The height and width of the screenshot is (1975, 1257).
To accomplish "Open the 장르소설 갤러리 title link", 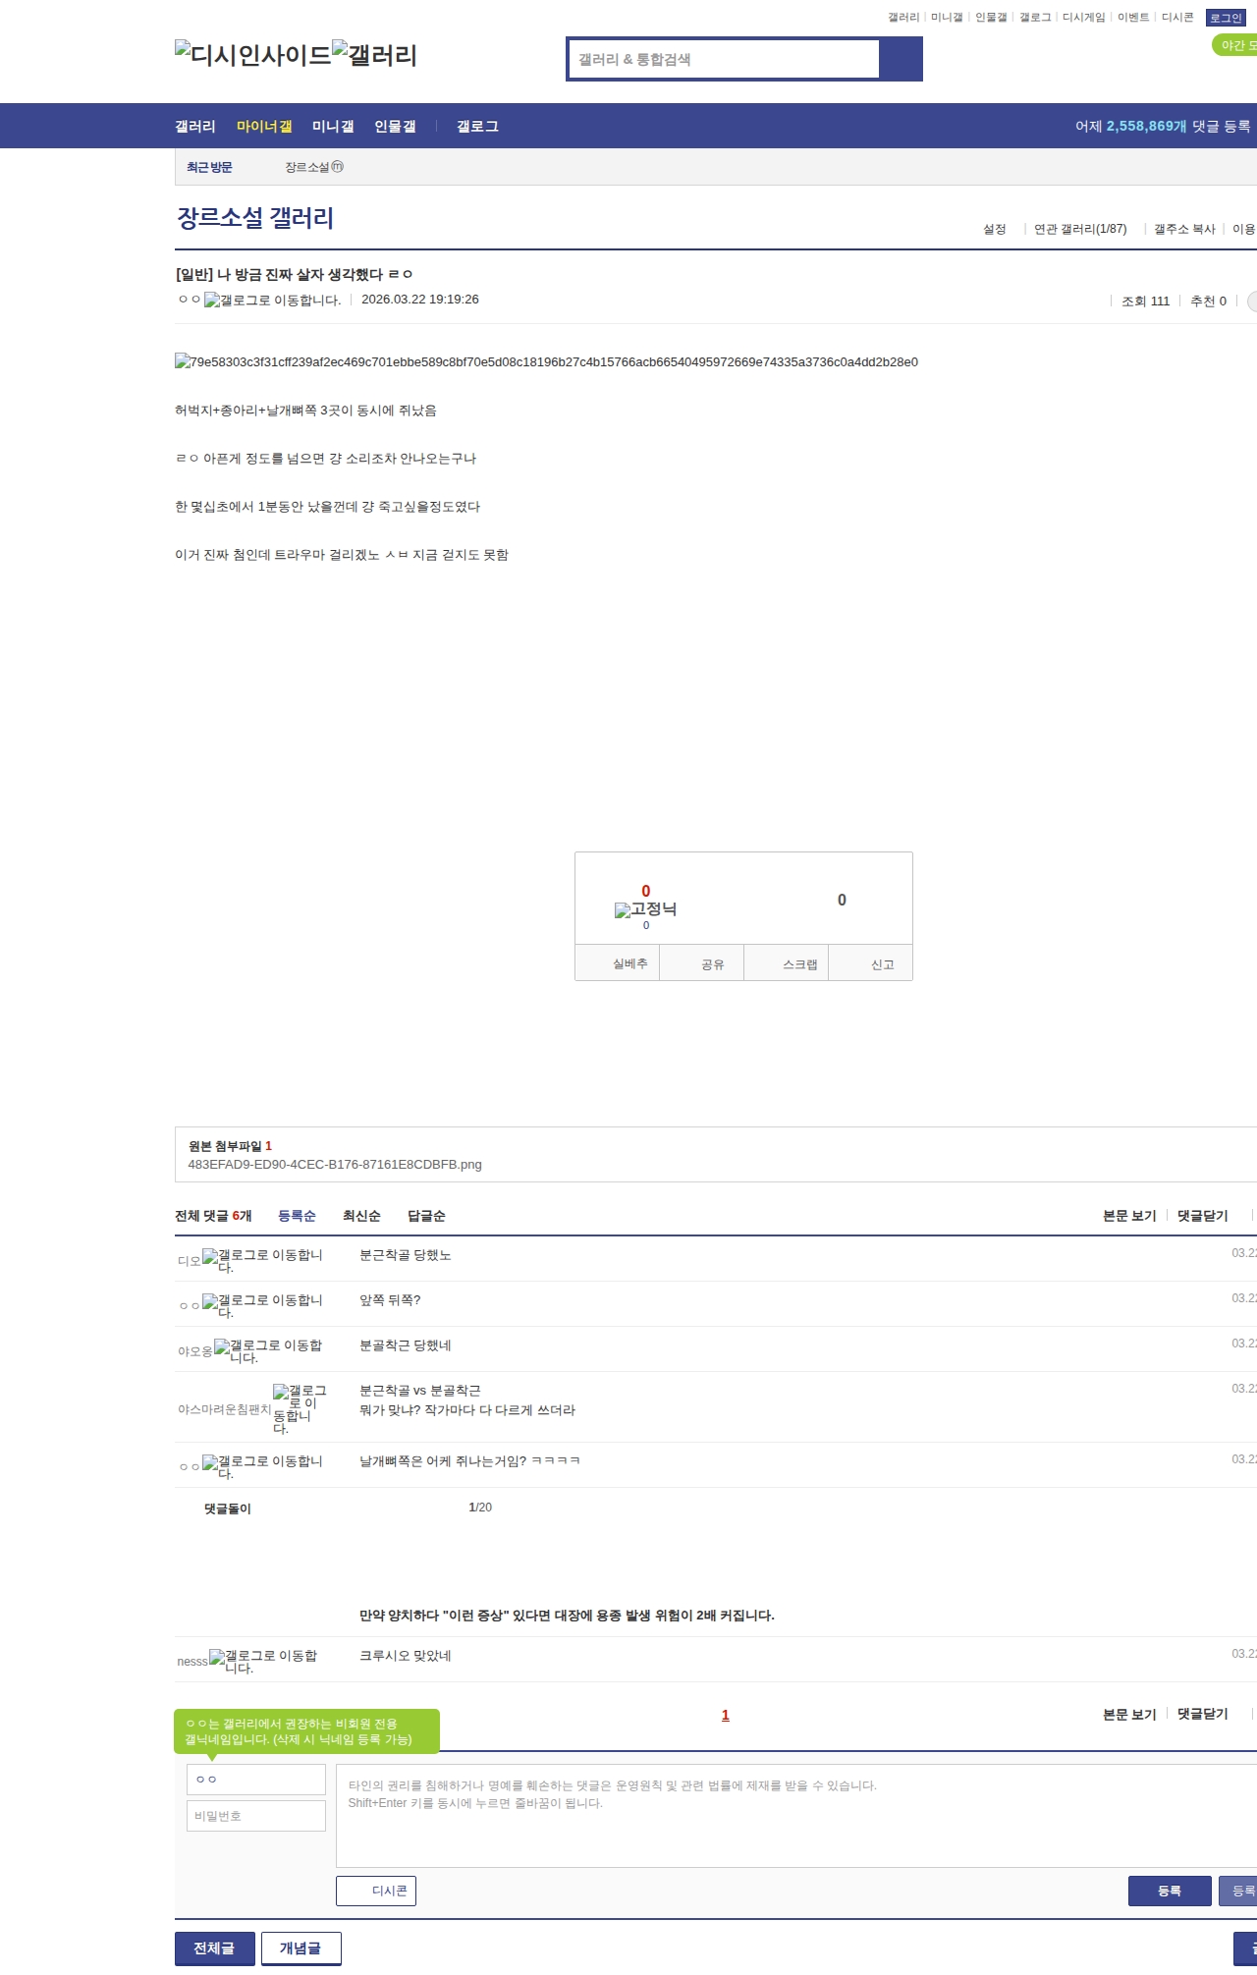I will tap(255, 217).
